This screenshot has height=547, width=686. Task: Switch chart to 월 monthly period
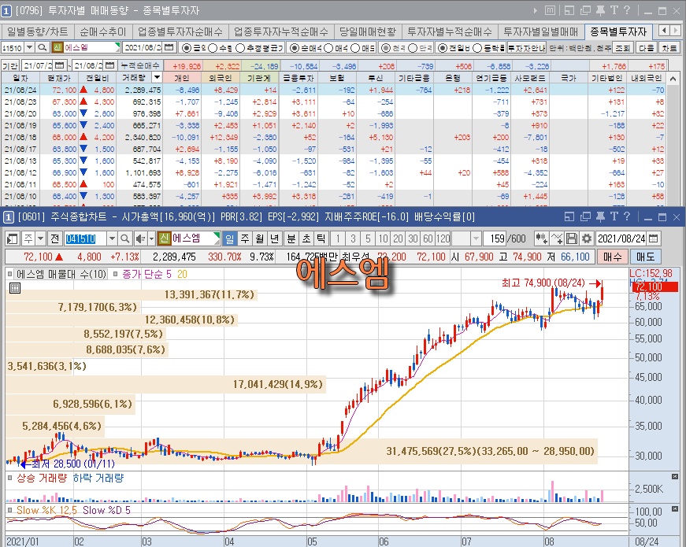260,238
